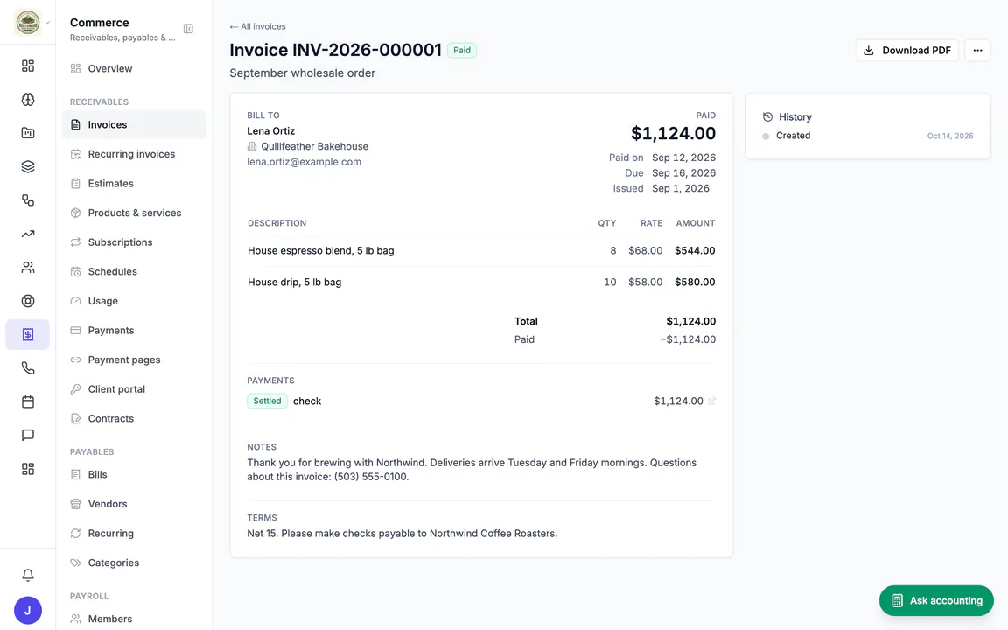Click the Paid status badge
This screenshot has height=630, width=1008.
[462, 50]
